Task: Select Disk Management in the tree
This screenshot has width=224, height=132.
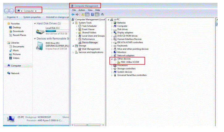Action: (x=91, y=49)
